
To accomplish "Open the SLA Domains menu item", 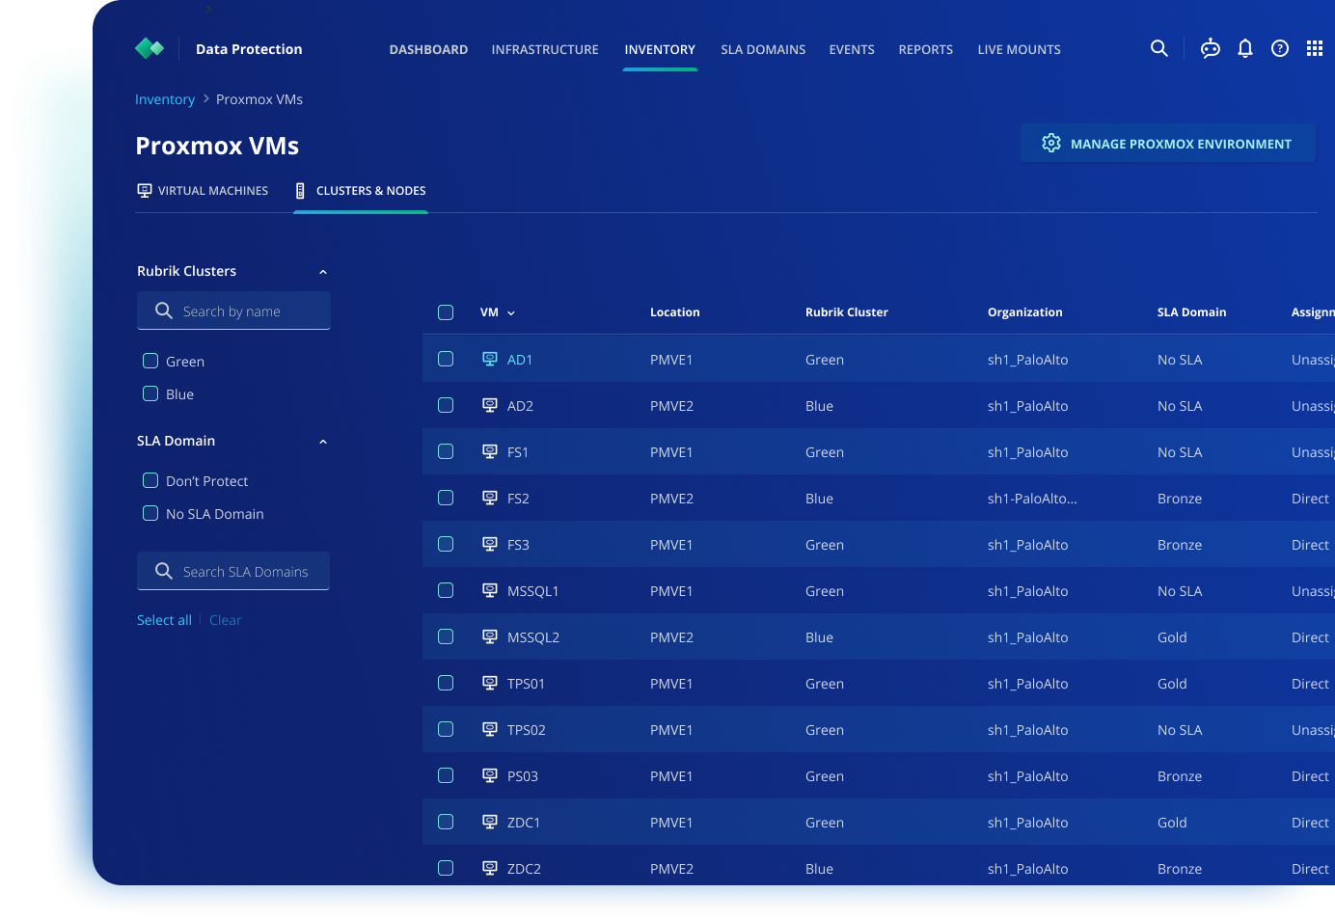I will click(x=763, y=49).
